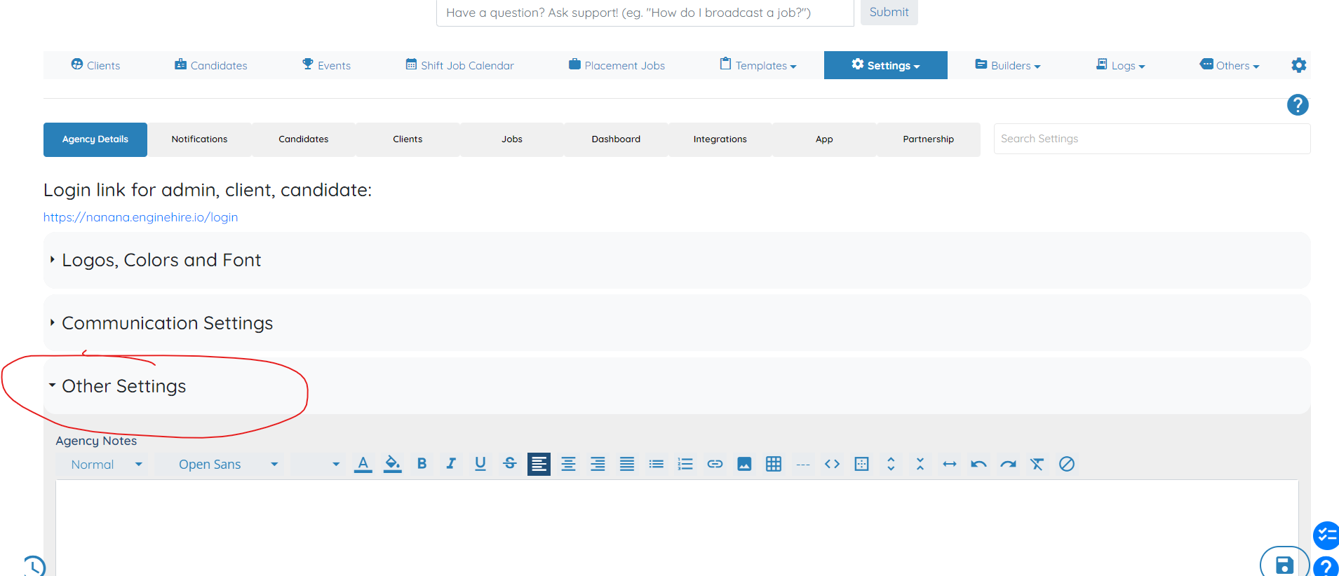Image resolution: width=1339 pixels, height=576 pixels.
Task: Create a numbered list
Action: 685,464
